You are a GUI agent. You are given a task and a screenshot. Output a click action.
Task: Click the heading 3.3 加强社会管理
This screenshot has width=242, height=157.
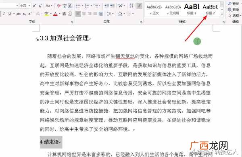65,38
